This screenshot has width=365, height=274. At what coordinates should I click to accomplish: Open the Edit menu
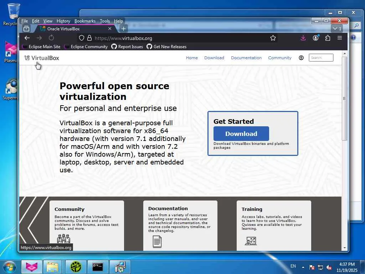coord(35,21)
